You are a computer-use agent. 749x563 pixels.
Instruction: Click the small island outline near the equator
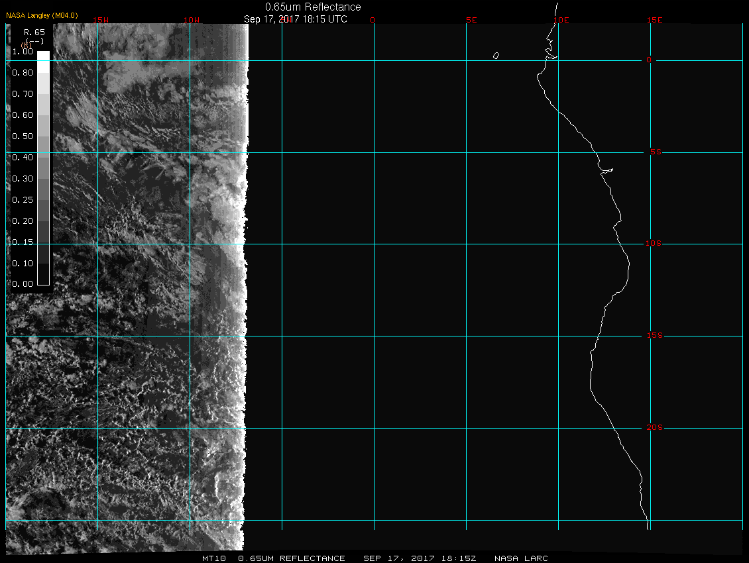click(x=496, y=56)
